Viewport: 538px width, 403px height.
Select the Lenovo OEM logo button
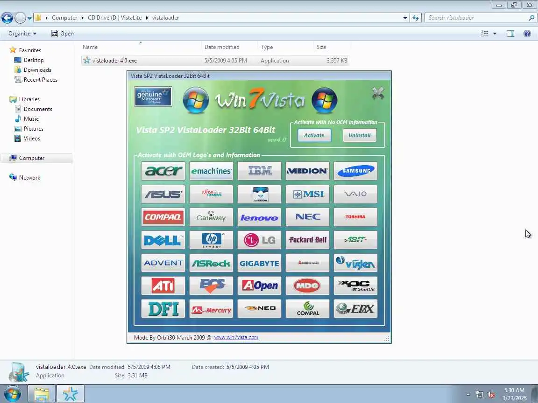(x=259, y=217)
